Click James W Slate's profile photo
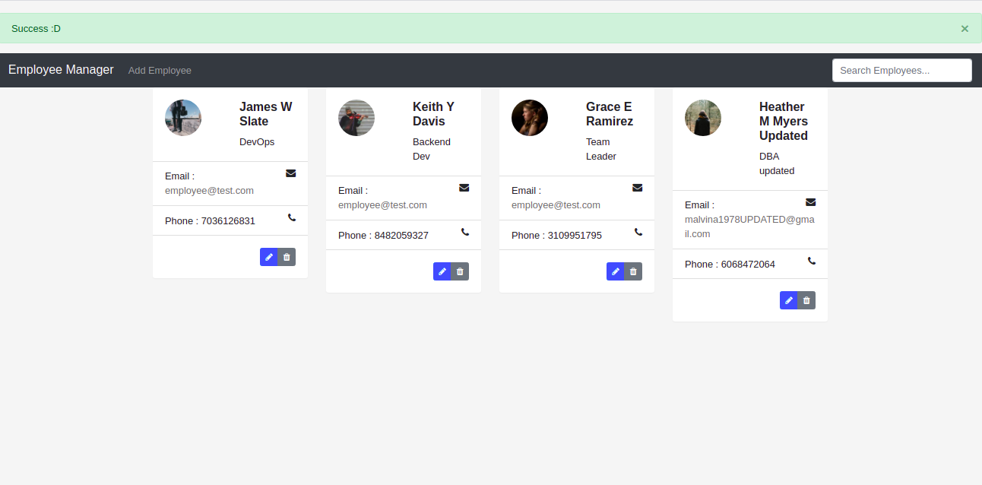982x485 pixels. pyautogui.click(x=183, y=118)
